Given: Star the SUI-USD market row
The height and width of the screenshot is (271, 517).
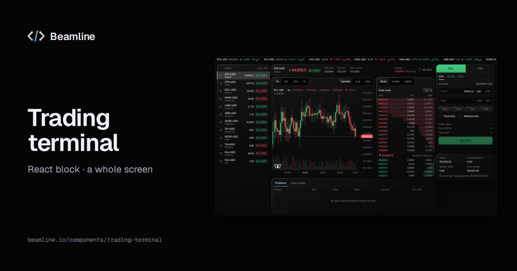Looking at the screenshot, I should click(221, 161).
